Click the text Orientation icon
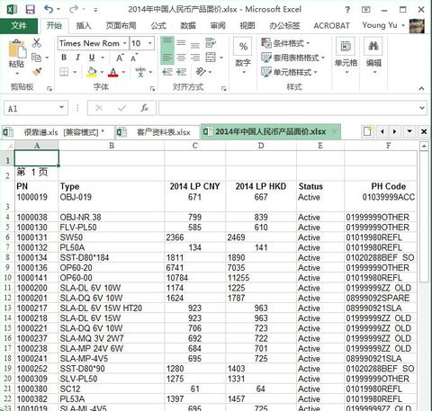Screen dimensions: 432x411 [201, 72]
